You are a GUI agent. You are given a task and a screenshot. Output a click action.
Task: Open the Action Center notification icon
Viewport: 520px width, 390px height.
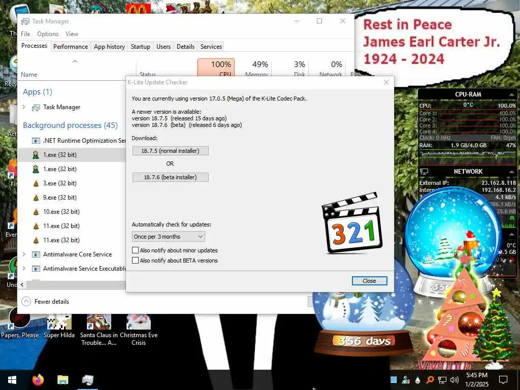click(x=503, y=380)
